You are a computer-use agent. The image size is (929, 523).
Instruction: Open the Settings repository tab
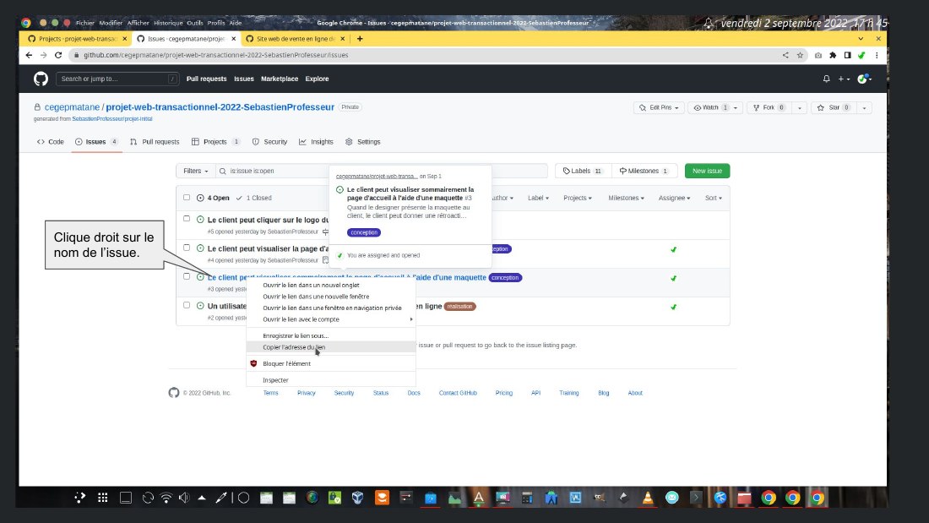click(362, 142)
